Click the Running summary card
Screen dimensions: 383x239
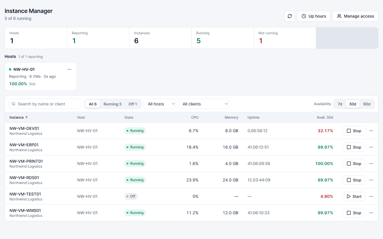pyautogui.click(x=223, y=38)
